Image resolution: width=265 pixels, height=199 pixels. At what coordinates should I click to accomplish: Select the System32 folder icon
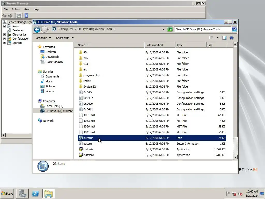click(x=81, y=86)
